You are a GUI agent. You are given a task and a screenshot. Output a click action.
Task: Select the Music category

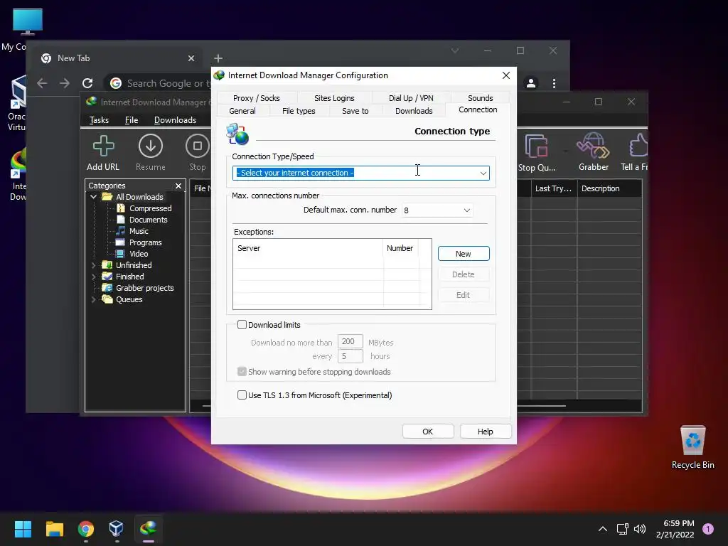point(139,231)
